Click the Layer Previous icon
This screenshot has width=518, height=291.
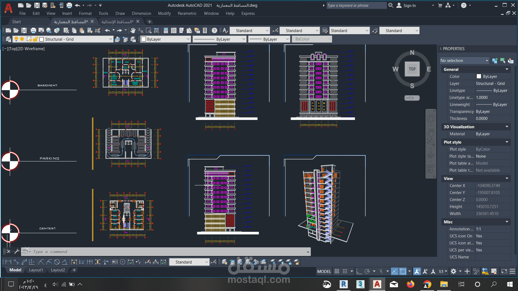pyautogui.click(x=125, y=39)
